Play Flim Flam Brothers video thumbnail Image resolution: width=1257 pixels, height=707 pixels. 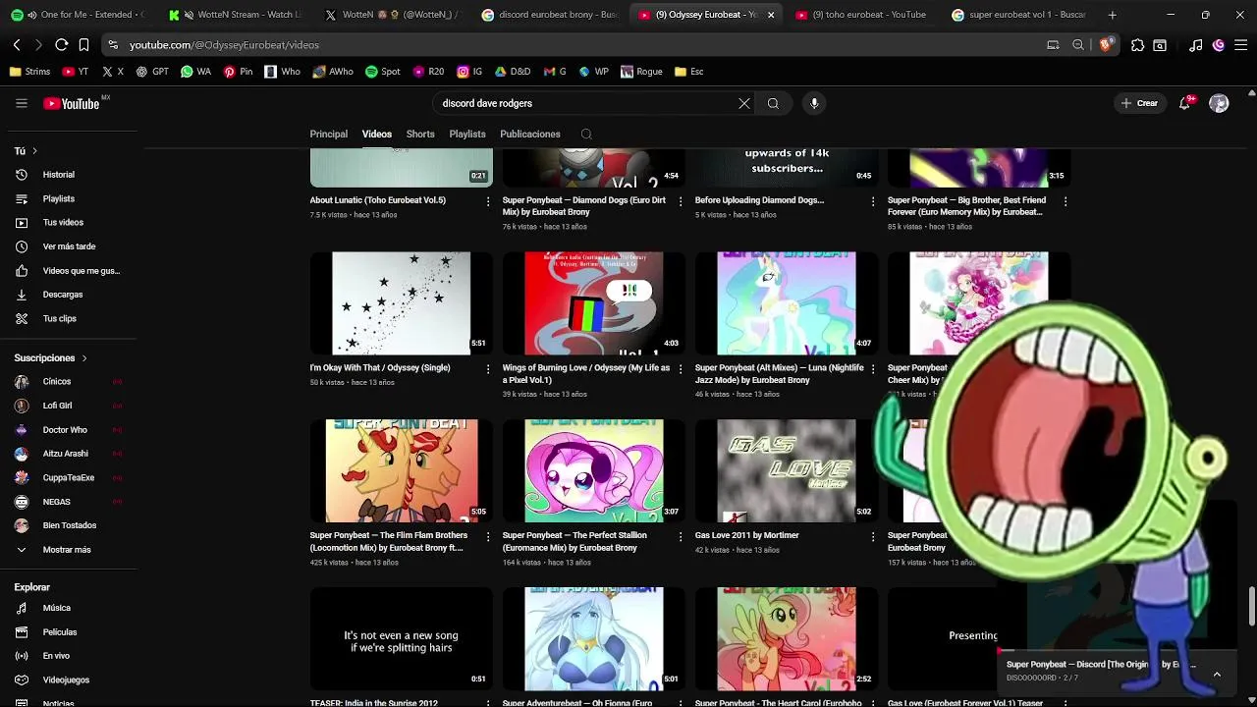(401, 471)
